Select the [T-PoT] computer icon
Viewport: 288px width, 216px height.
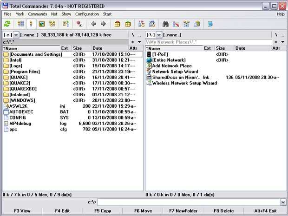pyautogui.click(x=149, y=54)
